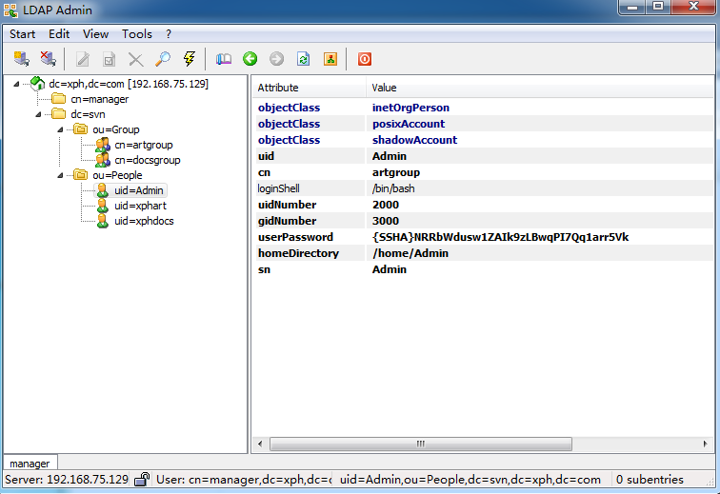Click the Bookmarks book icon
The image size is (720, 494).
[224, 59]
